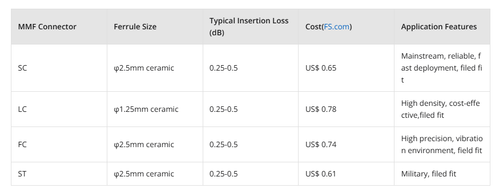
Task: Click the Ferrule Size column header
Action: tap(155, 27)
